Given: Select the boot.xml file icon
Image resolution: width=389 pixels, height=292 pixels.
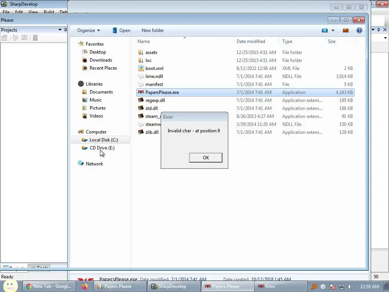Looking at the screenshot, I should click(x=141, y=68).
